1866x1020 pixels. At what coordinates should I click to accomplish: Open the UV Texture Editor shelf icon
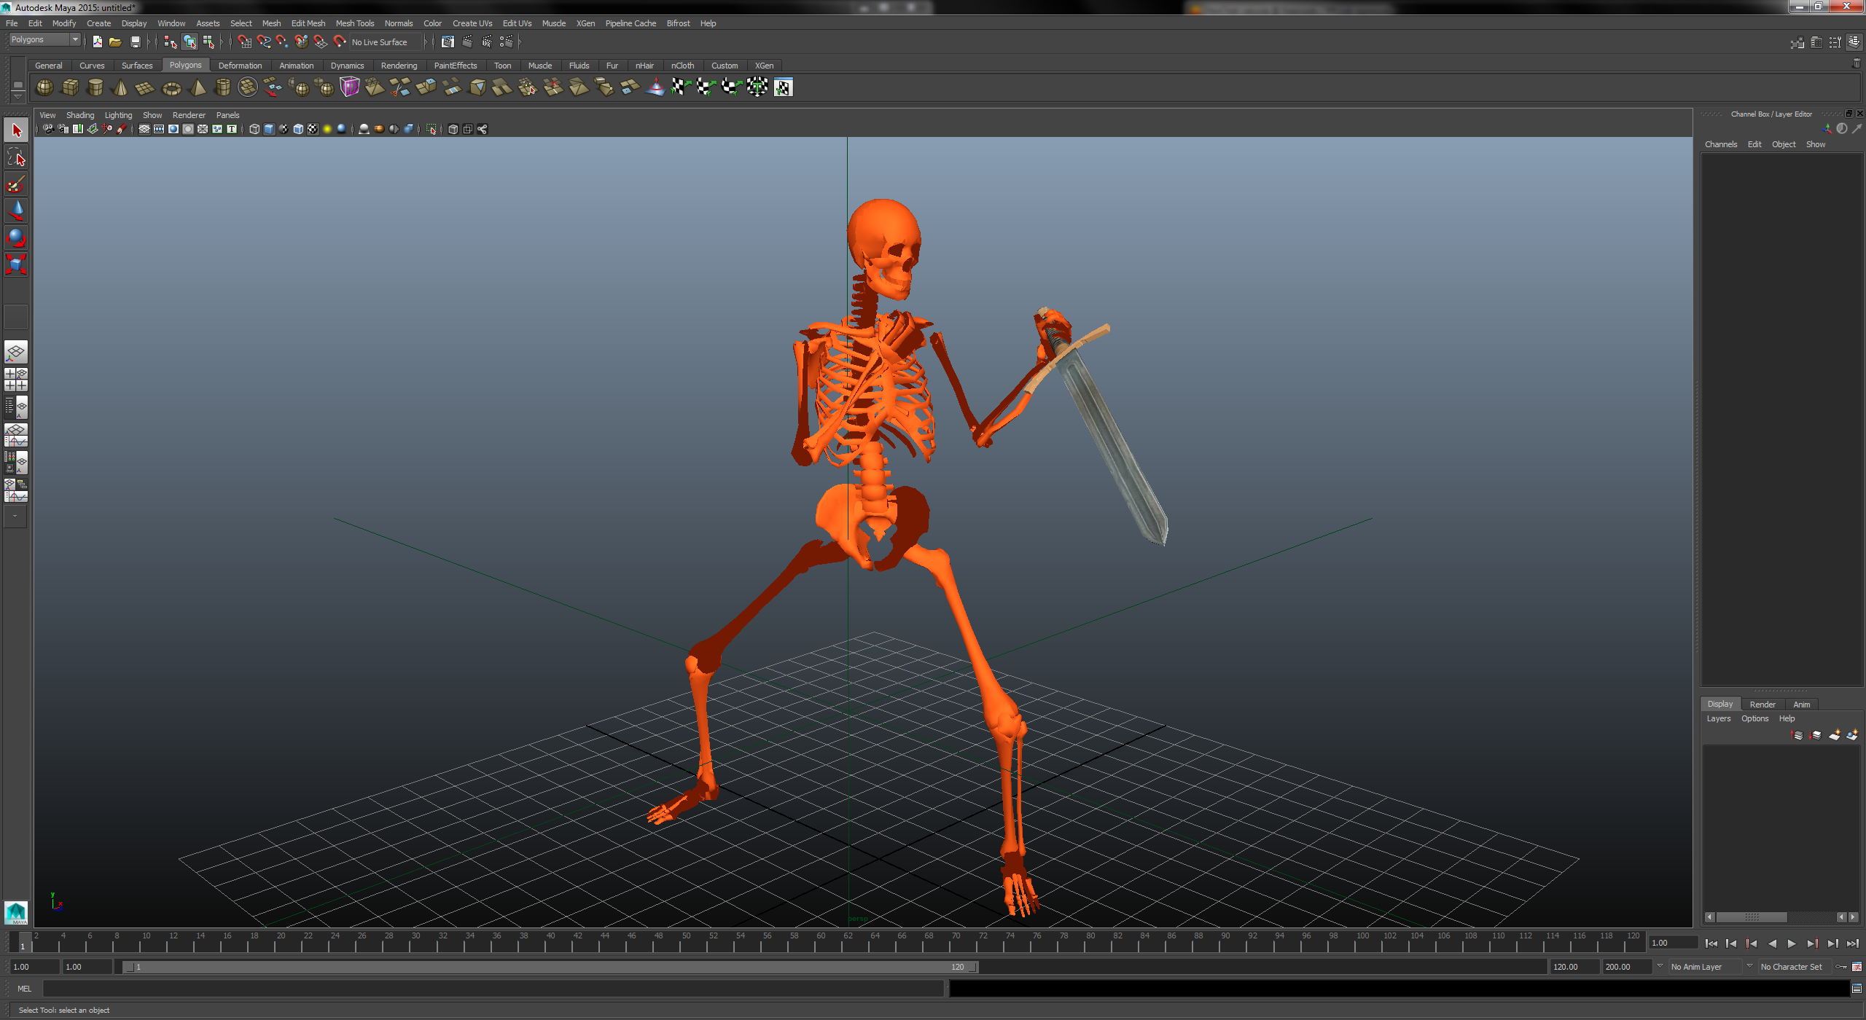tap(783, 87)
